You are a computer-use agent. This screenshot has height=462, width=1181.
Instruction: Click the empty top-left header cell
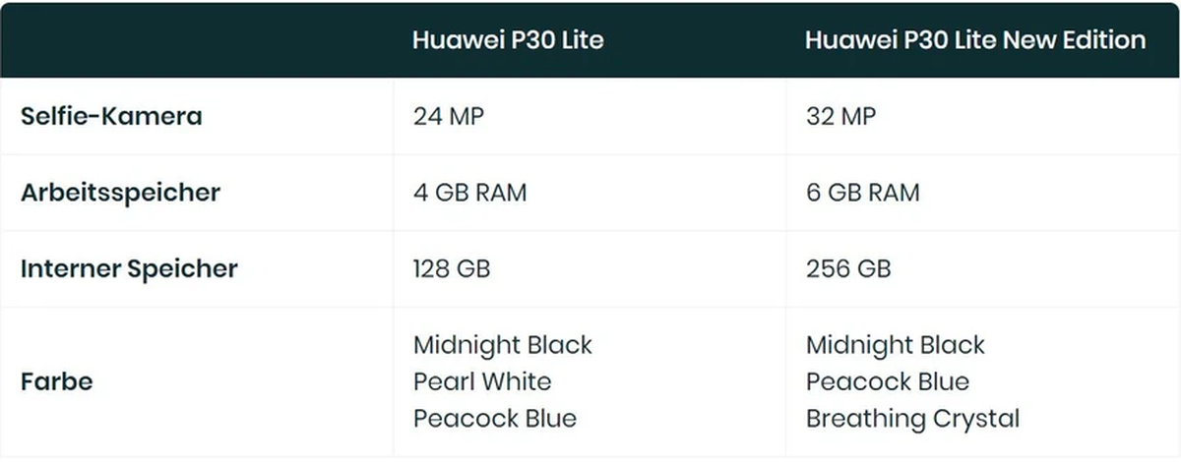point(197,40)
